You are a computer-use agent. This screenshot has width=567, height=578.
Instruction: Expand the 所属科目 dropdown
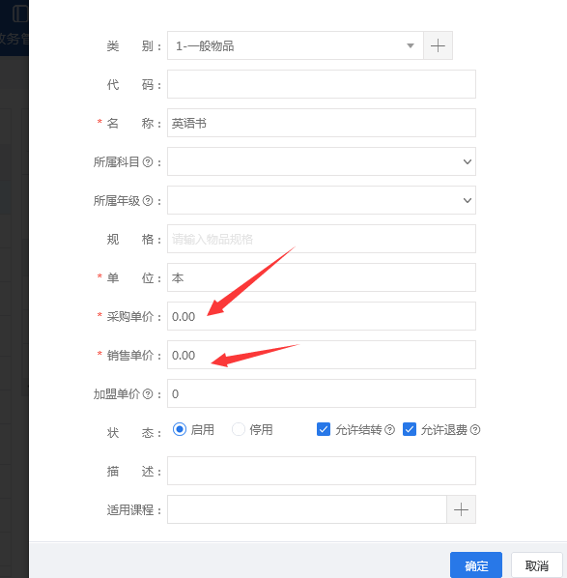(322, 161)
